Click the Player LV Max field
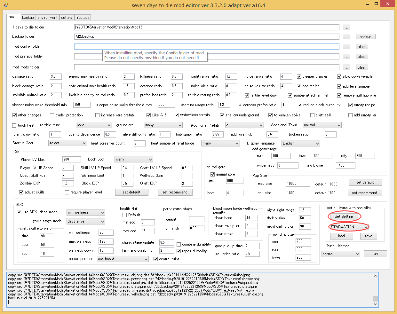The height and width of the screenshot is (314, 397). [x=72, y=159]
